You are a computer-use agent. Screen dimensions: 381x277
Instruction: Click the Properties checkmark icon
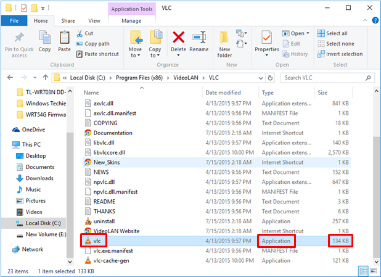coord(267,38)
